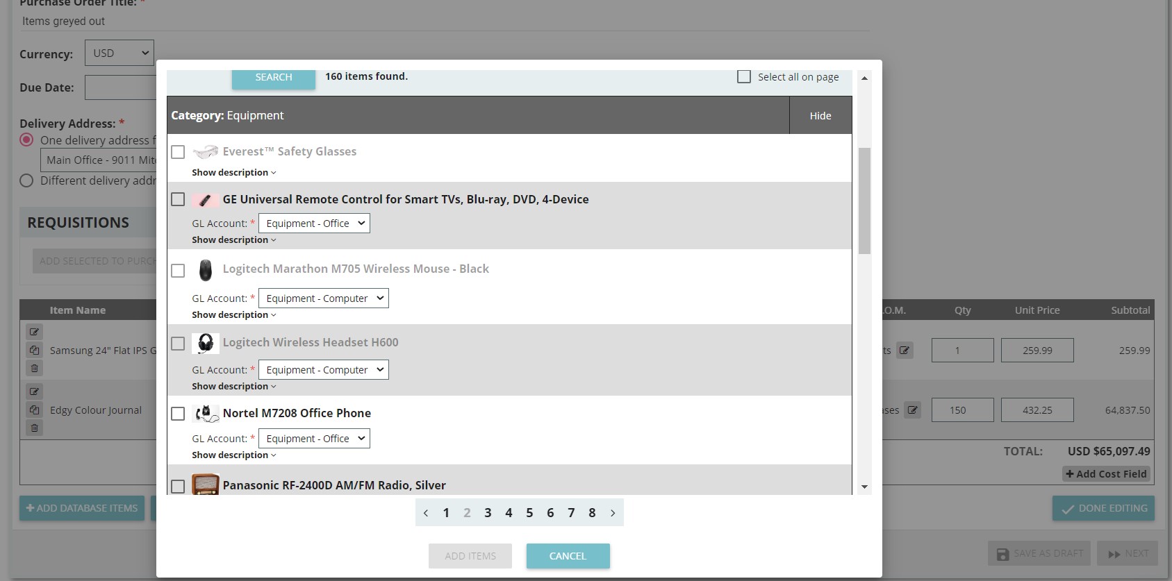Open GL Account dropdown for Logitech Marathon Mouse
Image resolution: width=1172 pixels, height=581 pixels.
(x=323, y=298)
